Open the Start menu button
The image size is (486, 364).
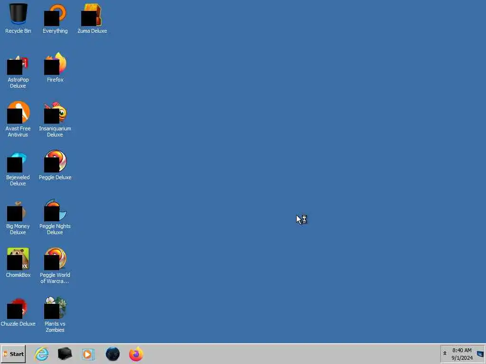tap(13, 354)
